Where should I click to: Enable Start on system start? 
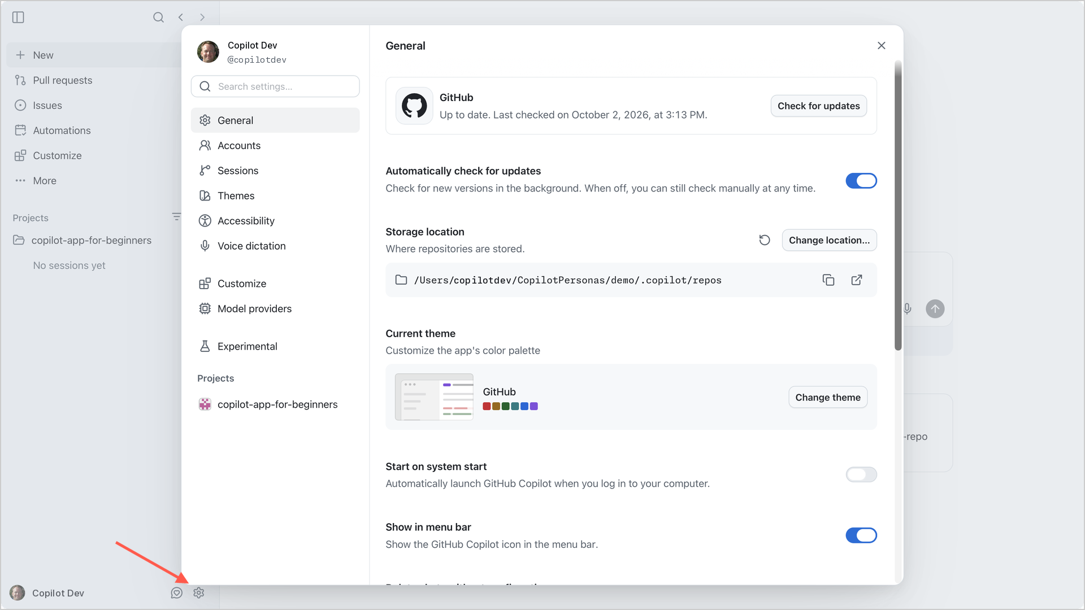(861, 474)
